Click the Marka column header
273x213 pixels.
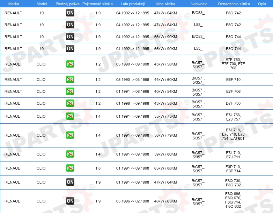[x=14, y=4]
